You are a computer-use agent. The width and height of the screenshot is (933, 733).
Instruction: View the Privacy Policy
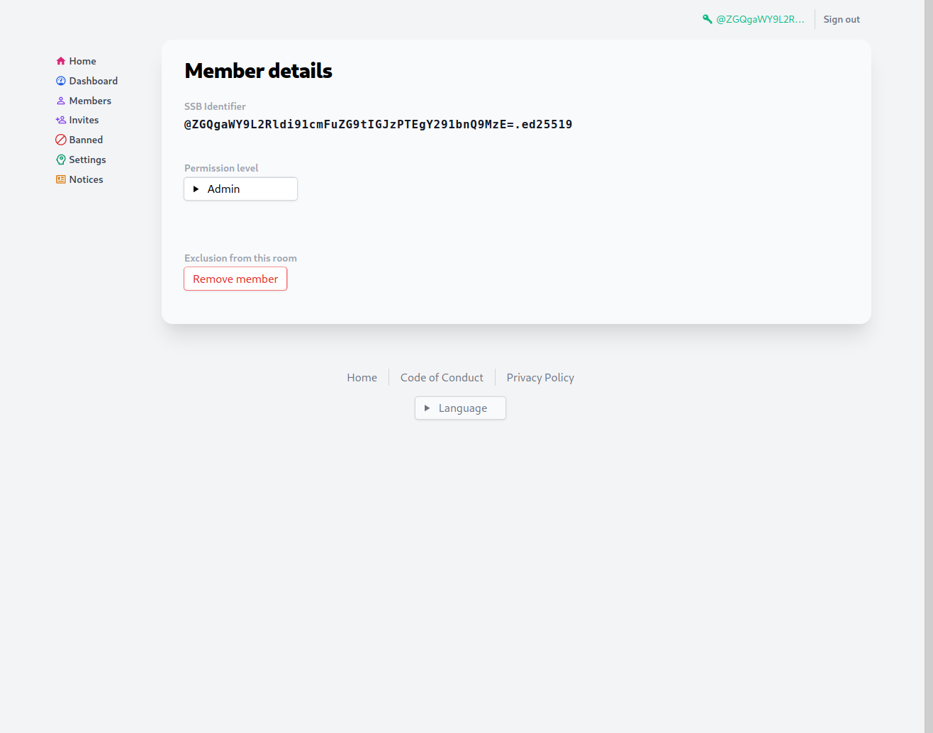540,377
